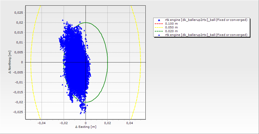Image resolution: width=259 pixels, height=134 pixels.
Task: Click the 0,01 Northing tick label
Action: (19, 43)
